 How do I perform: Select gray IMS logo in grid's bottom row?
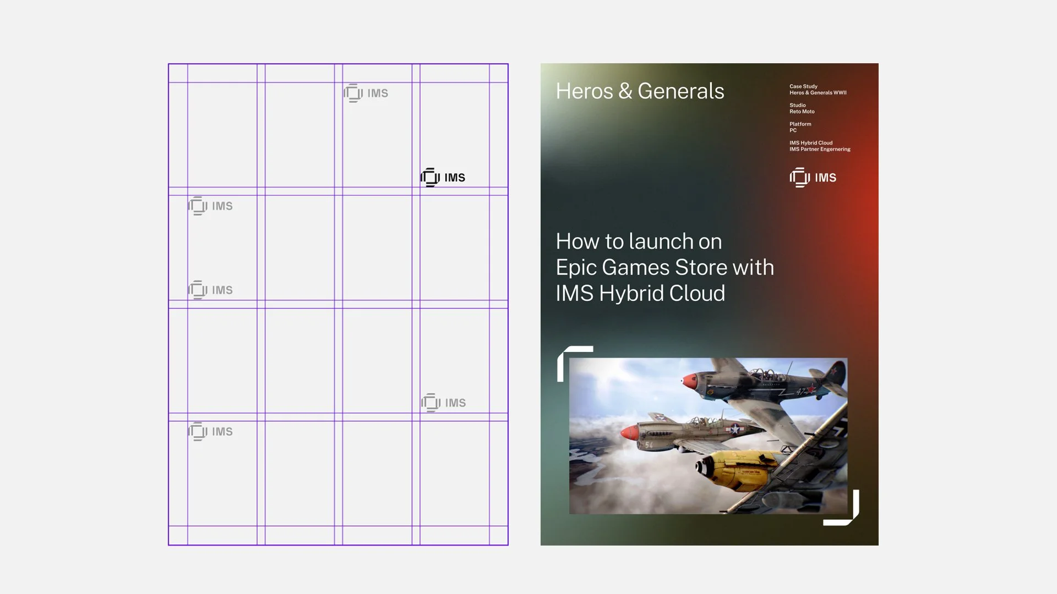pyautogui.click(x=211, y=432)
